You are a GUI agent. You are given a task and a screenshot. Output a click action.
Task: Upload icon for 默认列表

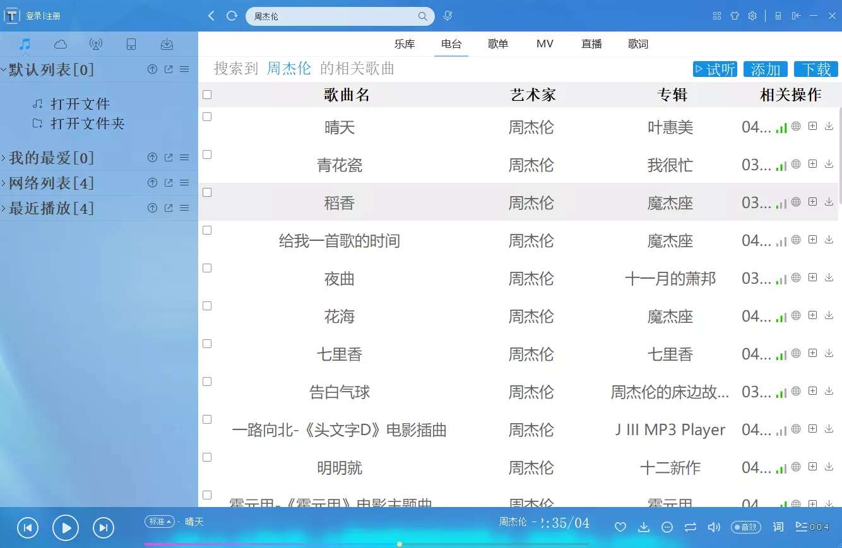[152, 69]
